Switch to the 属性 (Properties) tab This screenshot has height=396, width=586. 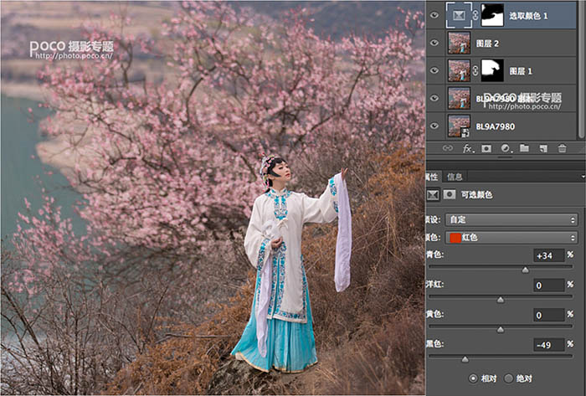[433, 177]
